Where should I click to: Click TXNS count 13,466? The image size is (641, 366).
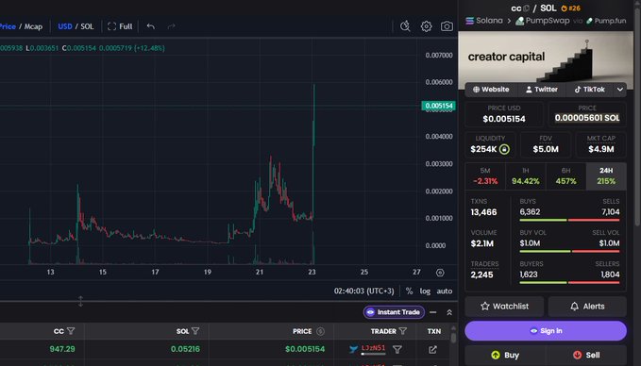click(483, 212)
